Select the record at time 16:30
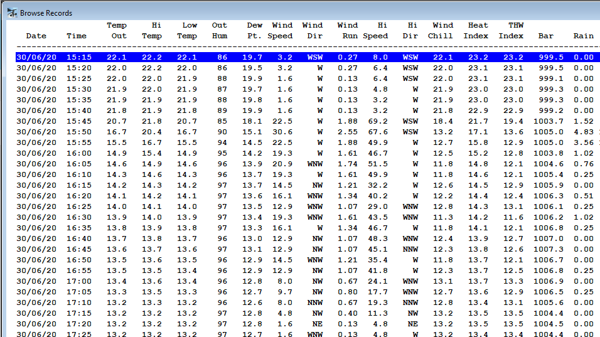600x337 pixels. pos(308,217)
